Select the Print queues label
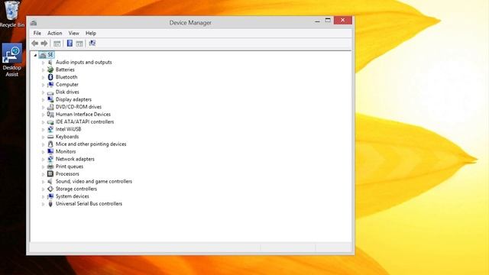The height and width of the screenshot is (275, 489). (70, 167)
